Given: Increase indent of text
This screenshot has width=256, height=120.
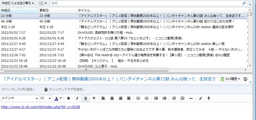Looking at the screenshot, I should [x=156, y=98].
